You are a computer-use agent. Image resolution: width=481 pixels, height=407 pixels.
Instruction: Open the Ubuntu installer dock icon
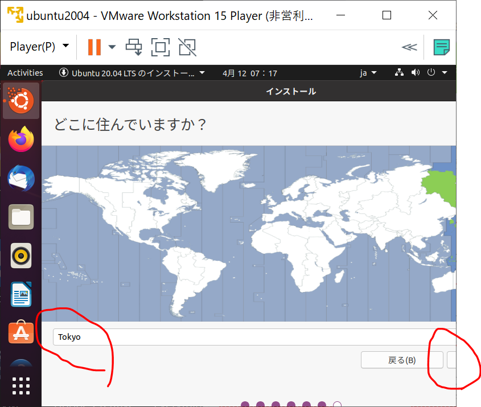click(21, 101)
